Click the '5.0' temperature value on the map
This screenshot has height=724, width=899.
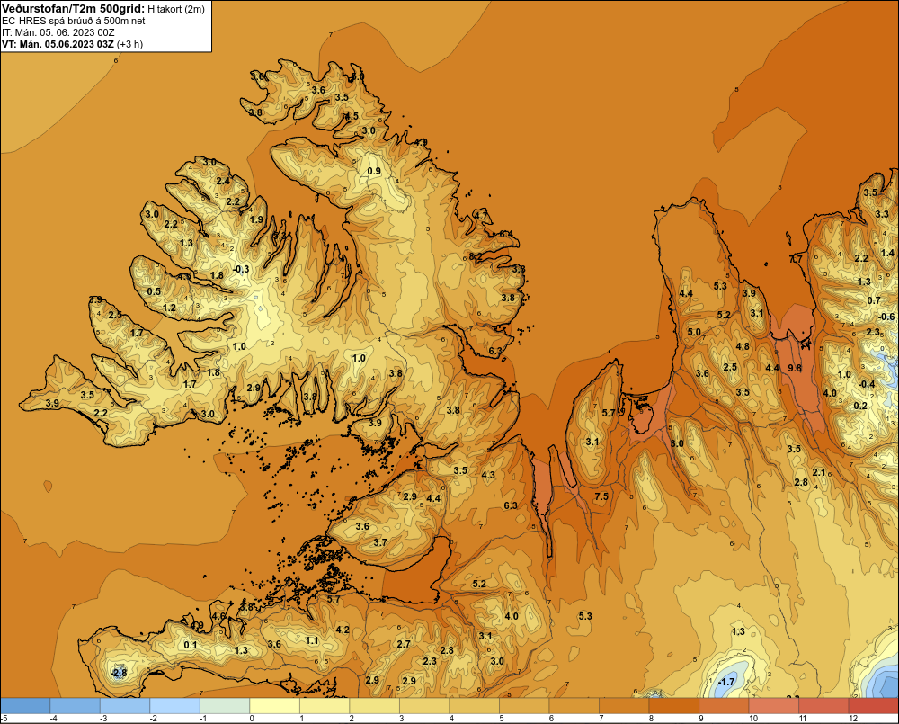point(694,332)
